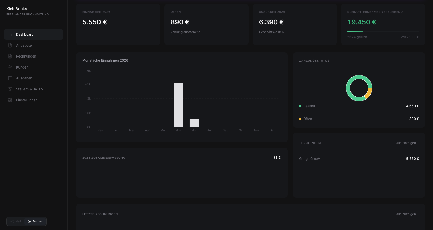The width and height of the screenshot is (433, 230).
Task: Click the orange Offen legend dot
Action: click(300, 119)
